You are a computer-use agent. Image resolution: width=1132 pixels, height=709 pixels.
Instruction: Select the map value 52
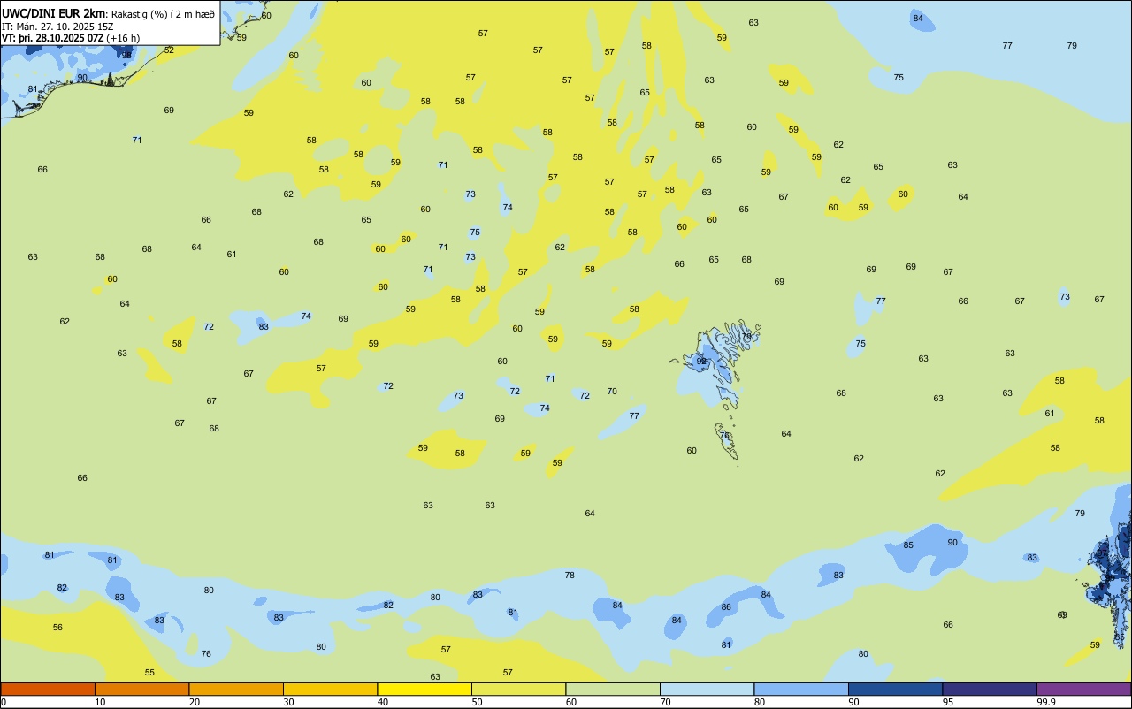[x=169, y=50]
